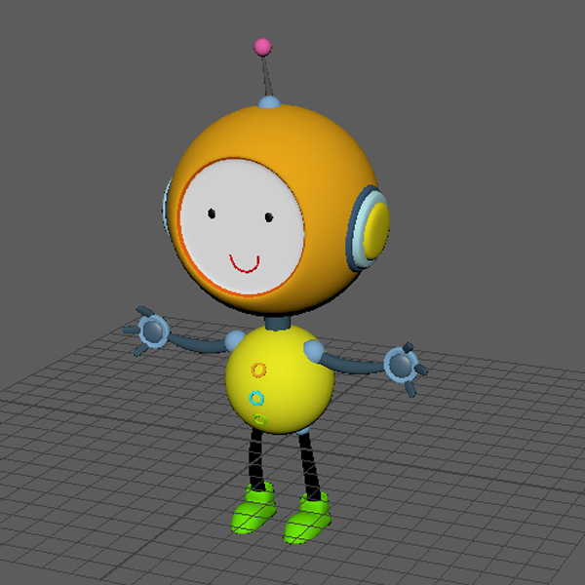Select the pink ball atop the antenna
This screenshot has width=585, height=585.
click(261, 46)
